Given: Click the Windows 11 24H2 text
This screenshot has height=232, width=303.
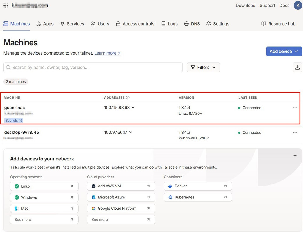Looking at the screenshot, I should 194,138.
